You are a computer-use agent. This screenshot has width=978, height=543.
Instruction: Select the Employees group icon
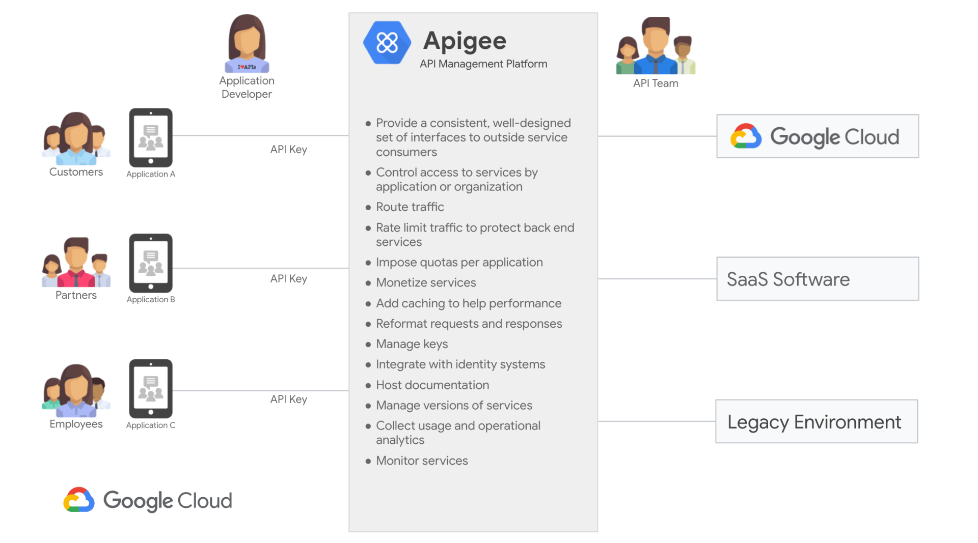pos(76,390)
